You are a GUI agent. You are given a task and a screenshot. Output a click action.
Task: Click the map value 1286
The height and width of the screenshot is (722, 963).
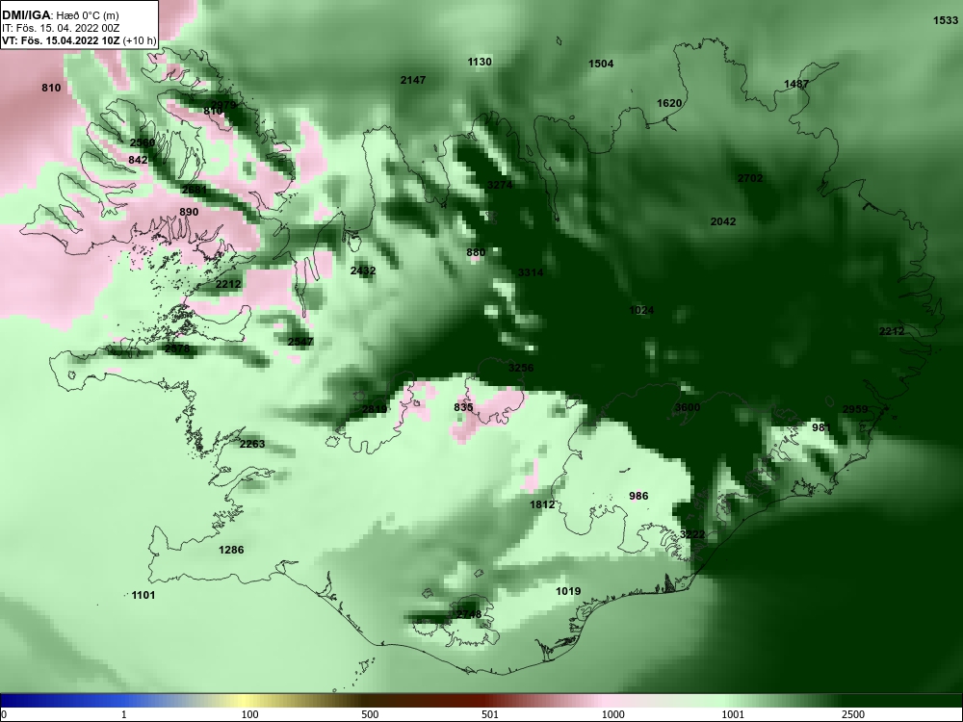(231, 550)
